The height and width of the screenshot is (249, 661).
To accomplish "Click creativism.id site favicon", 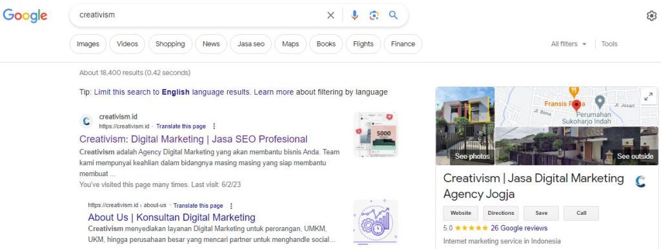I will [x=86, y=121].
